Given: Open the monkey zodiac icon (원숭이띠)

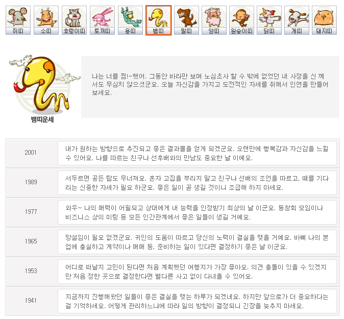Looking at the screenshot, I should pyautogui.click(x=241, y=20).
